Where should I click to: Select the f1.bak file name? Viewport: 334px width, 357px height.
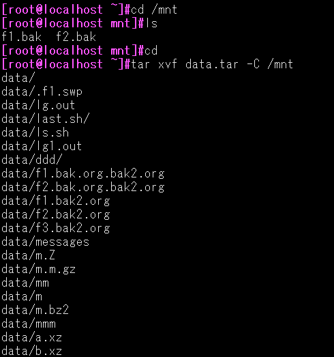click(x=22, y=37)
